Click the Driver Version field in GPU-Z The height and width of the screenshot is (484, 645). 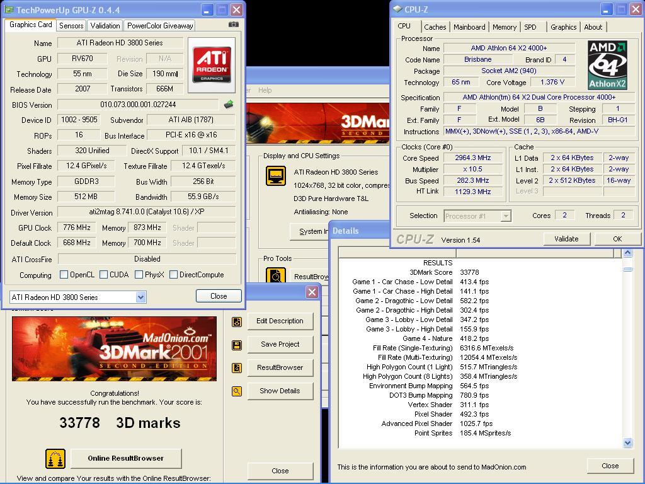click(x=146, y=212)
